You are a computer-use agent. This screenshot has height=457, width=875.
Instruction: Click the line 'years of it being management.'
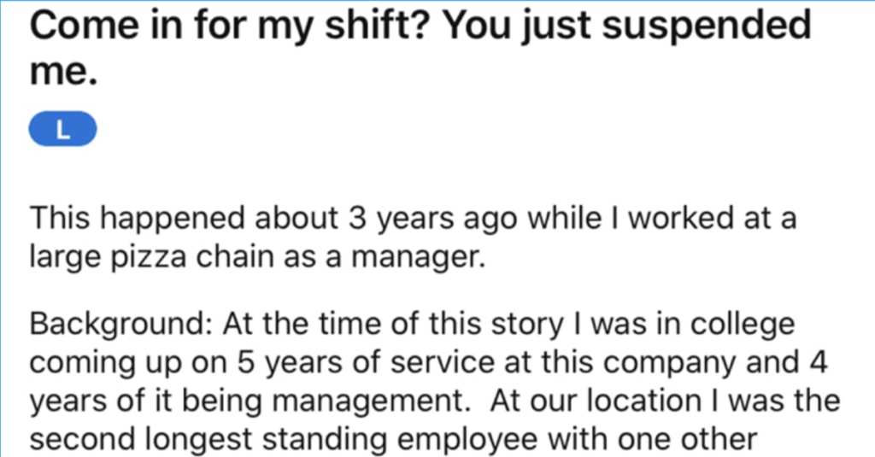[x=250, y=401]
